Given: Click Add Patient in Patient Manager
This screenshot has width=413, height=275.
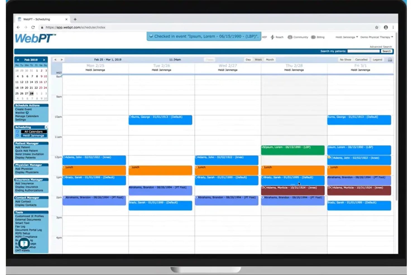Looking at the screenshot, I should pyautogui.click(x=22, y=147).
